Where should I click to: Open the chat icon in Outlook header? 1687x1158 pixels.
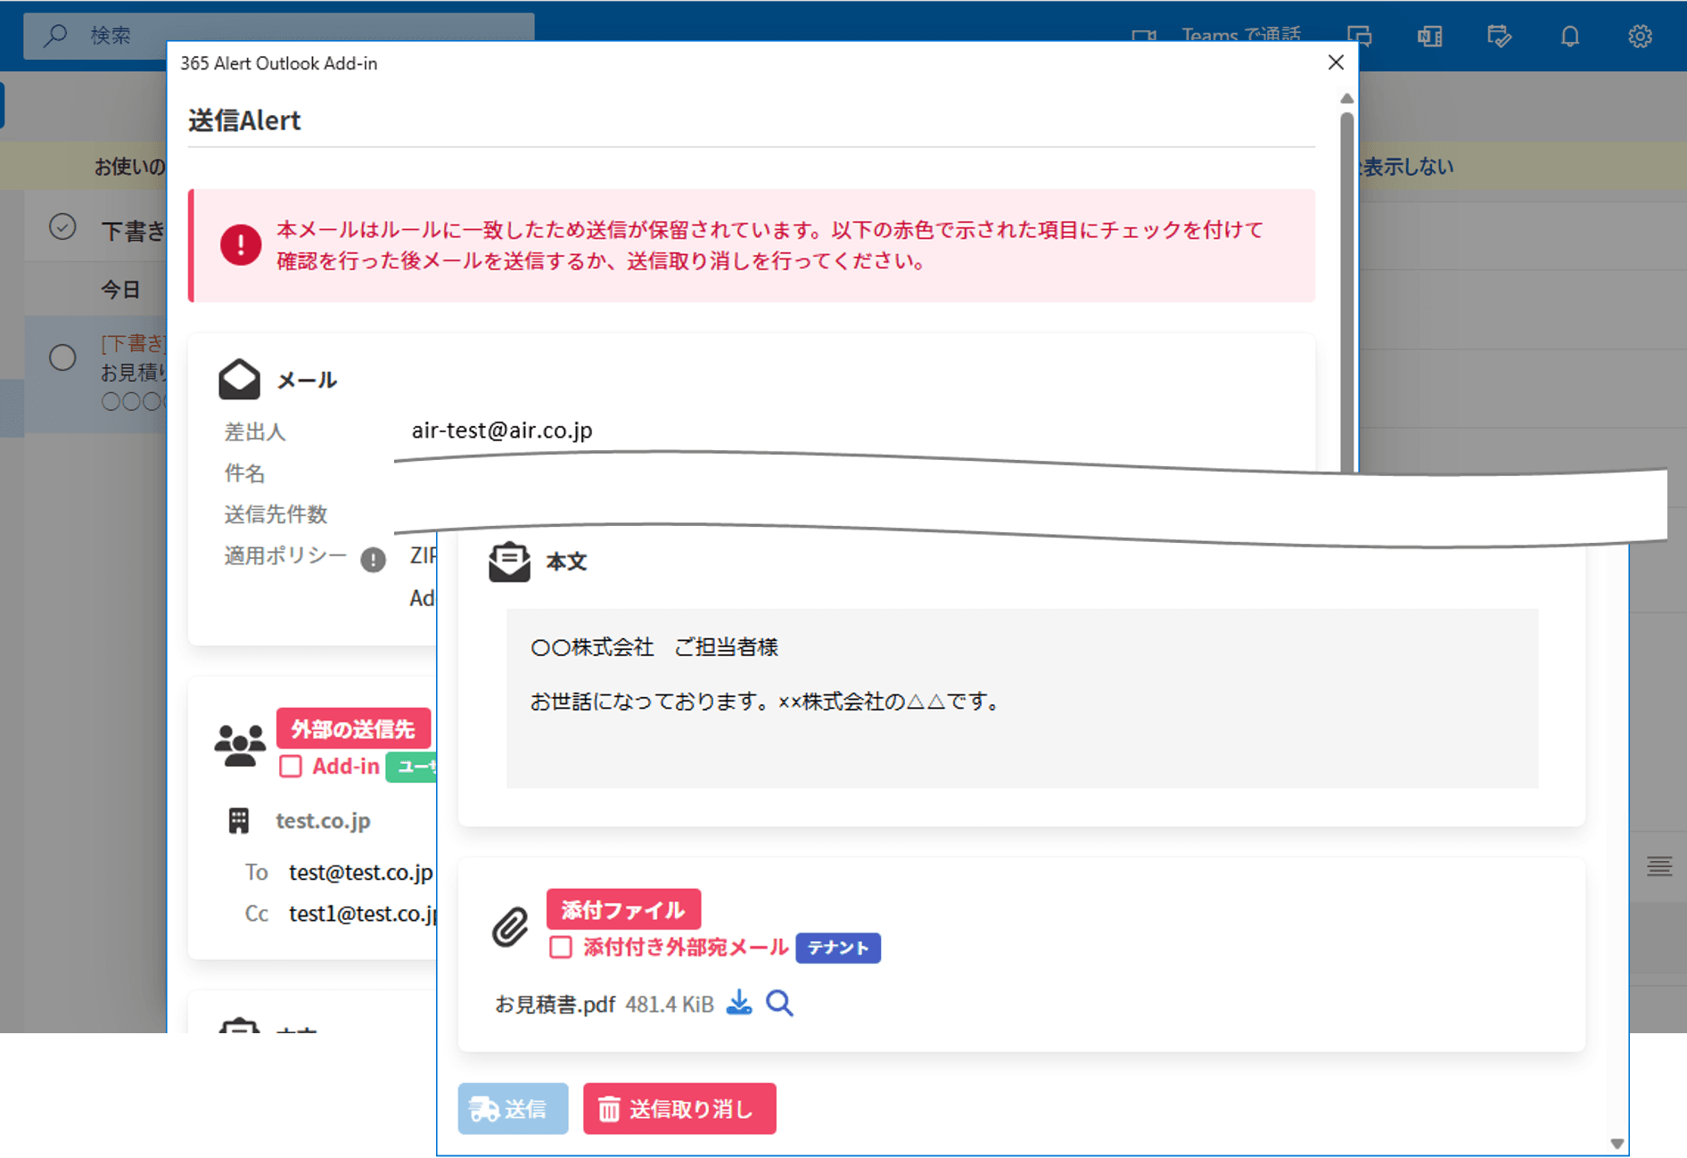[x=1359, y=36]
